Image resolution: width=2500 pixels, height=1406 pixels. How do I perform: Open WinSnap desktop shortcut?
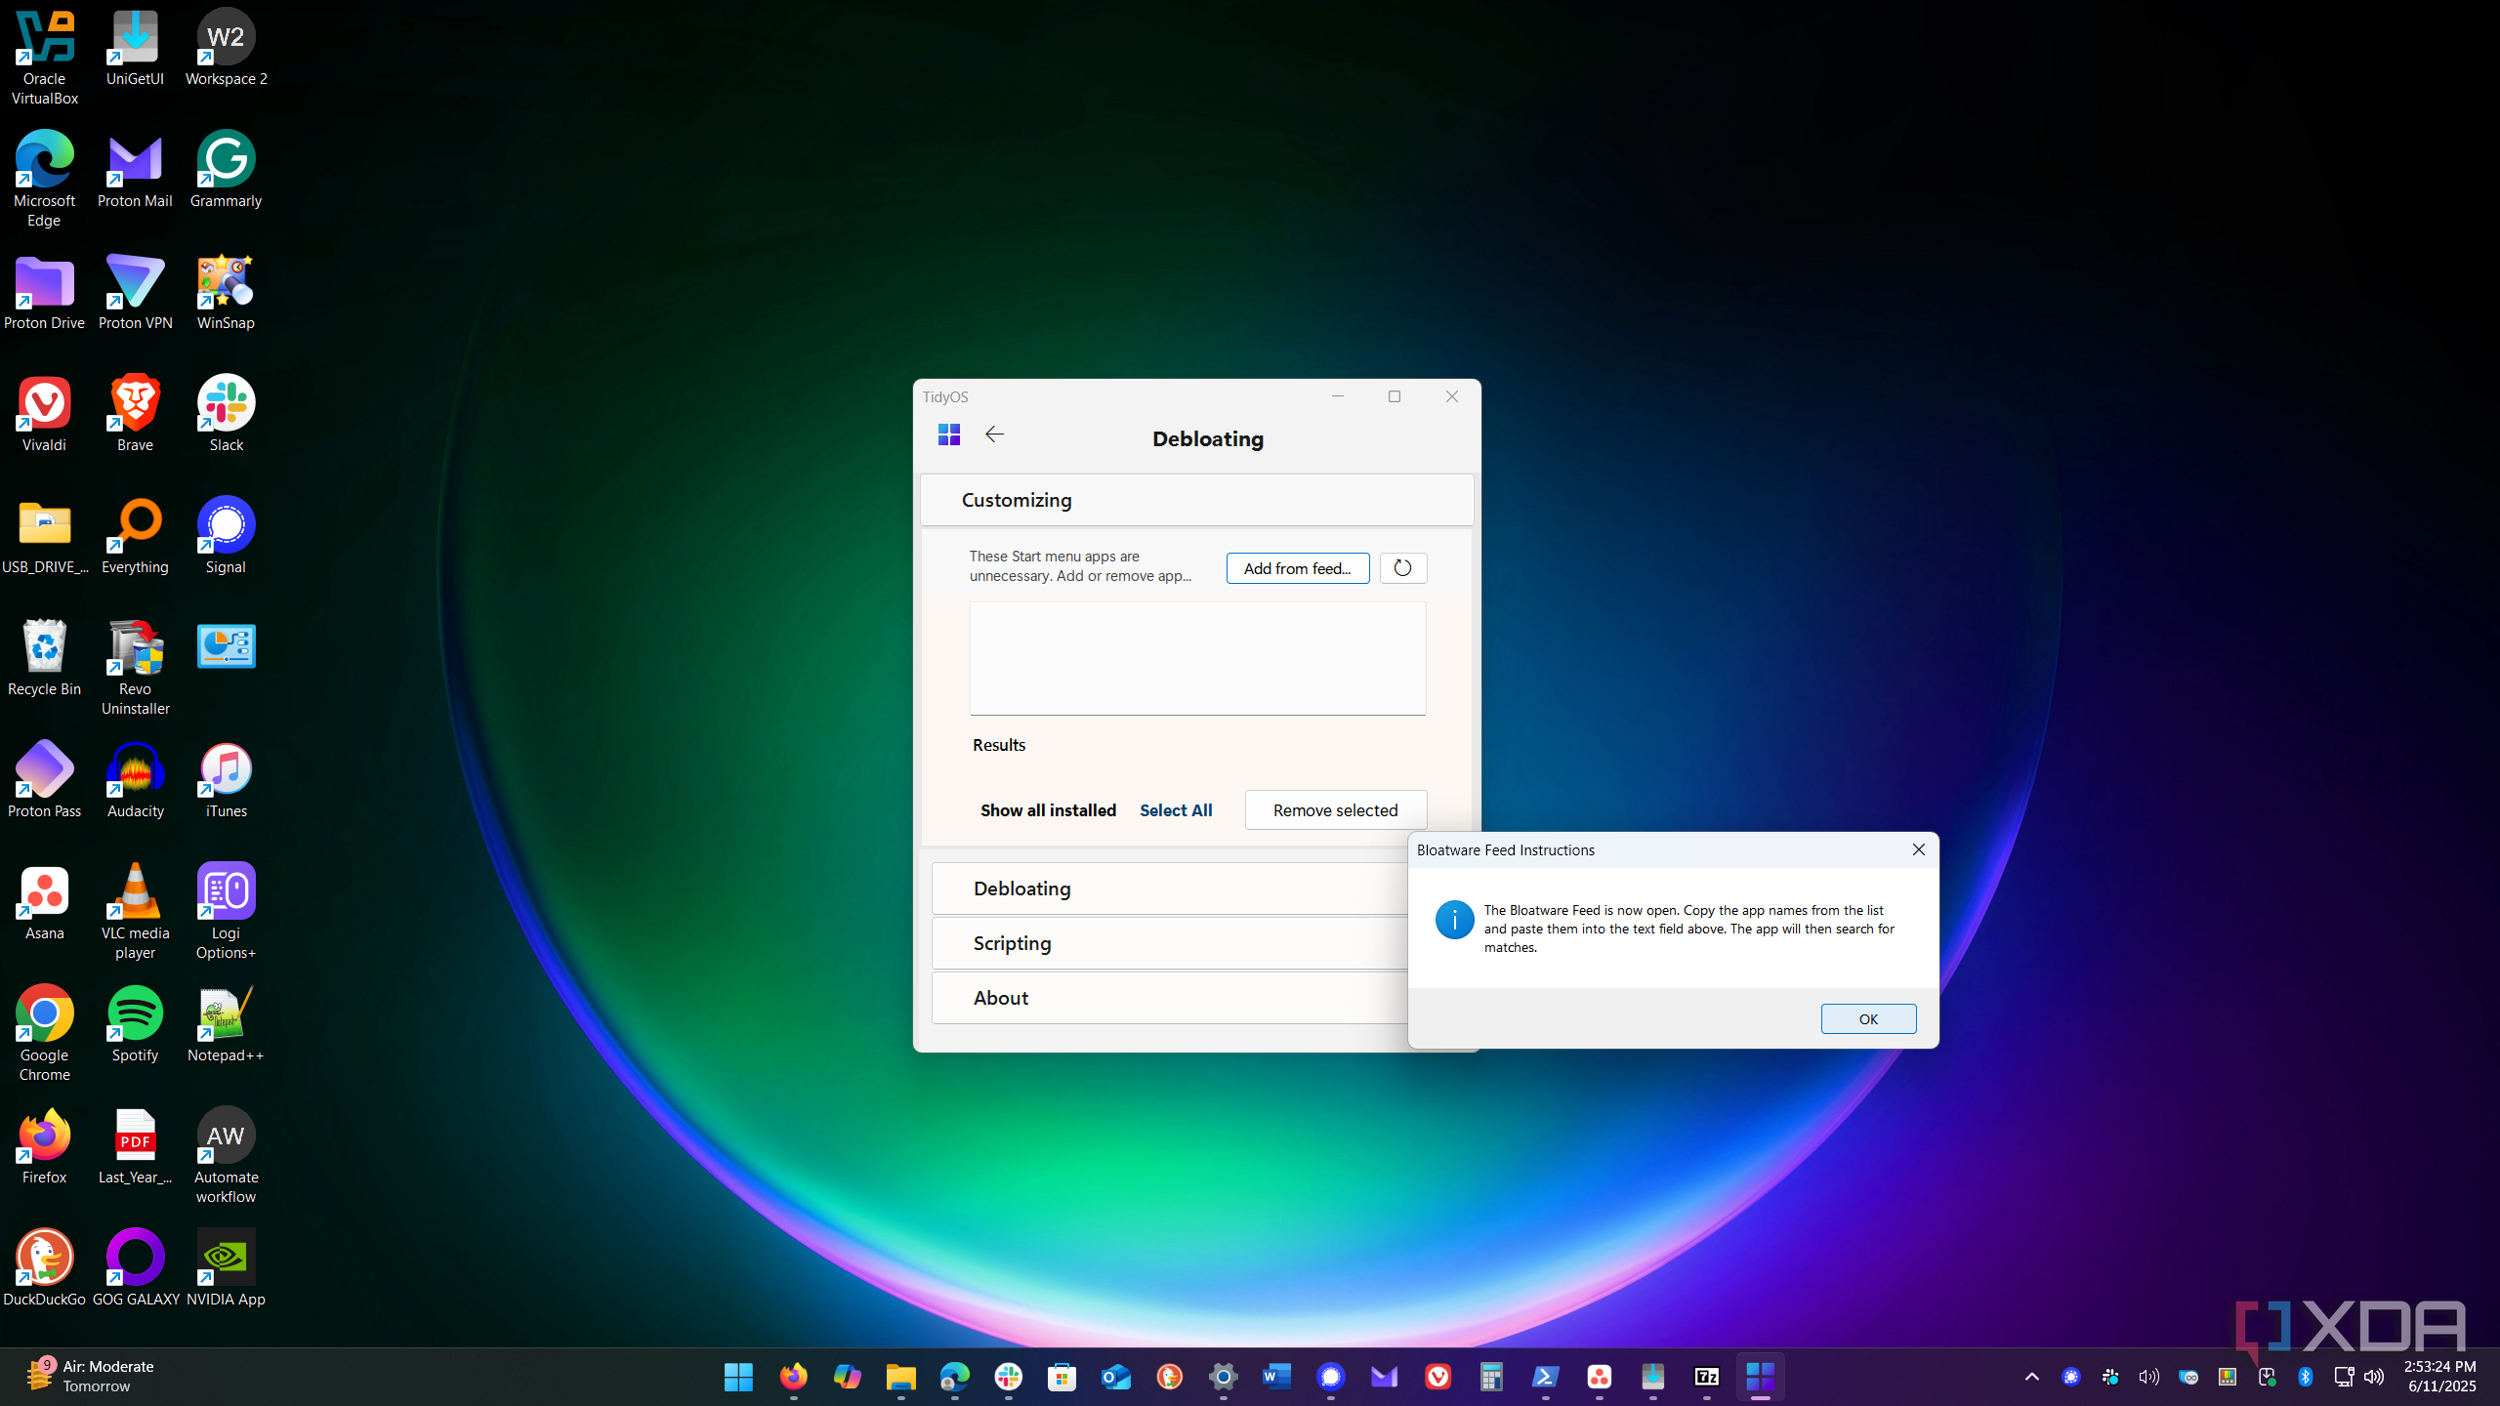tap(226, 292)
